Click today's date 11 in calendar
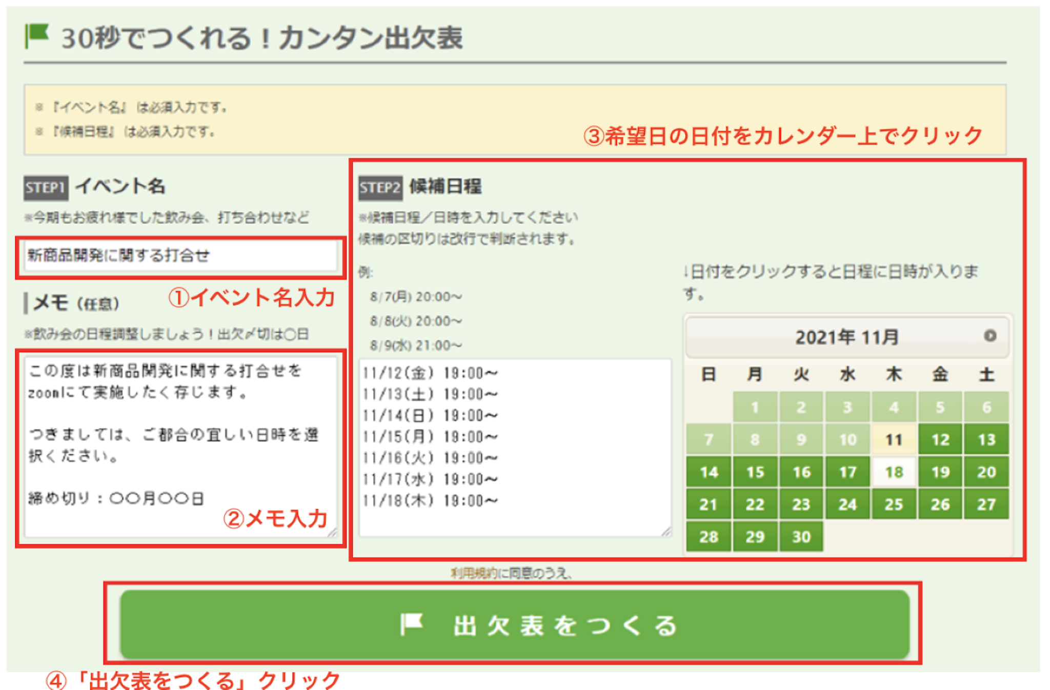 coord(894,439)
